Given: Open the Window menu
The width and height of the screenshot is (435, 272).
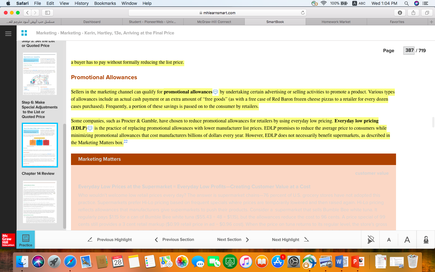Looking at the screenshot, I should click(x=129, y=3).
